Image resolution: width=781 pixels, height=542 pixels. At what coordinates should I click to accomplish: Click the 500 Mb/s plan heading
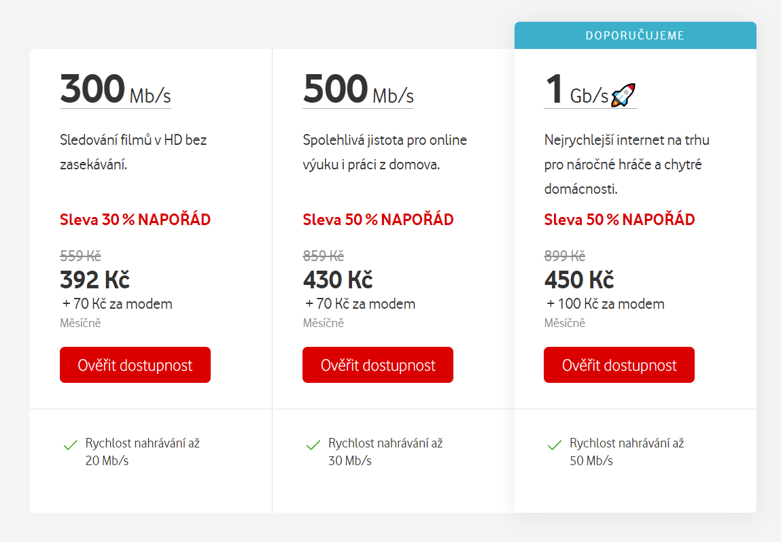(x=358, y=90)
